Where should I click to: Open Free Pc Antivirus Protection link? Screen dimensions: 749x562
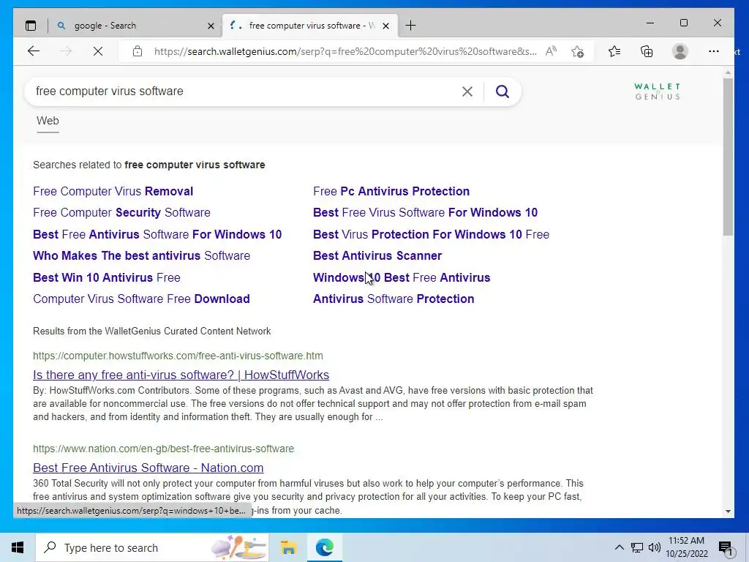[391, 191]
